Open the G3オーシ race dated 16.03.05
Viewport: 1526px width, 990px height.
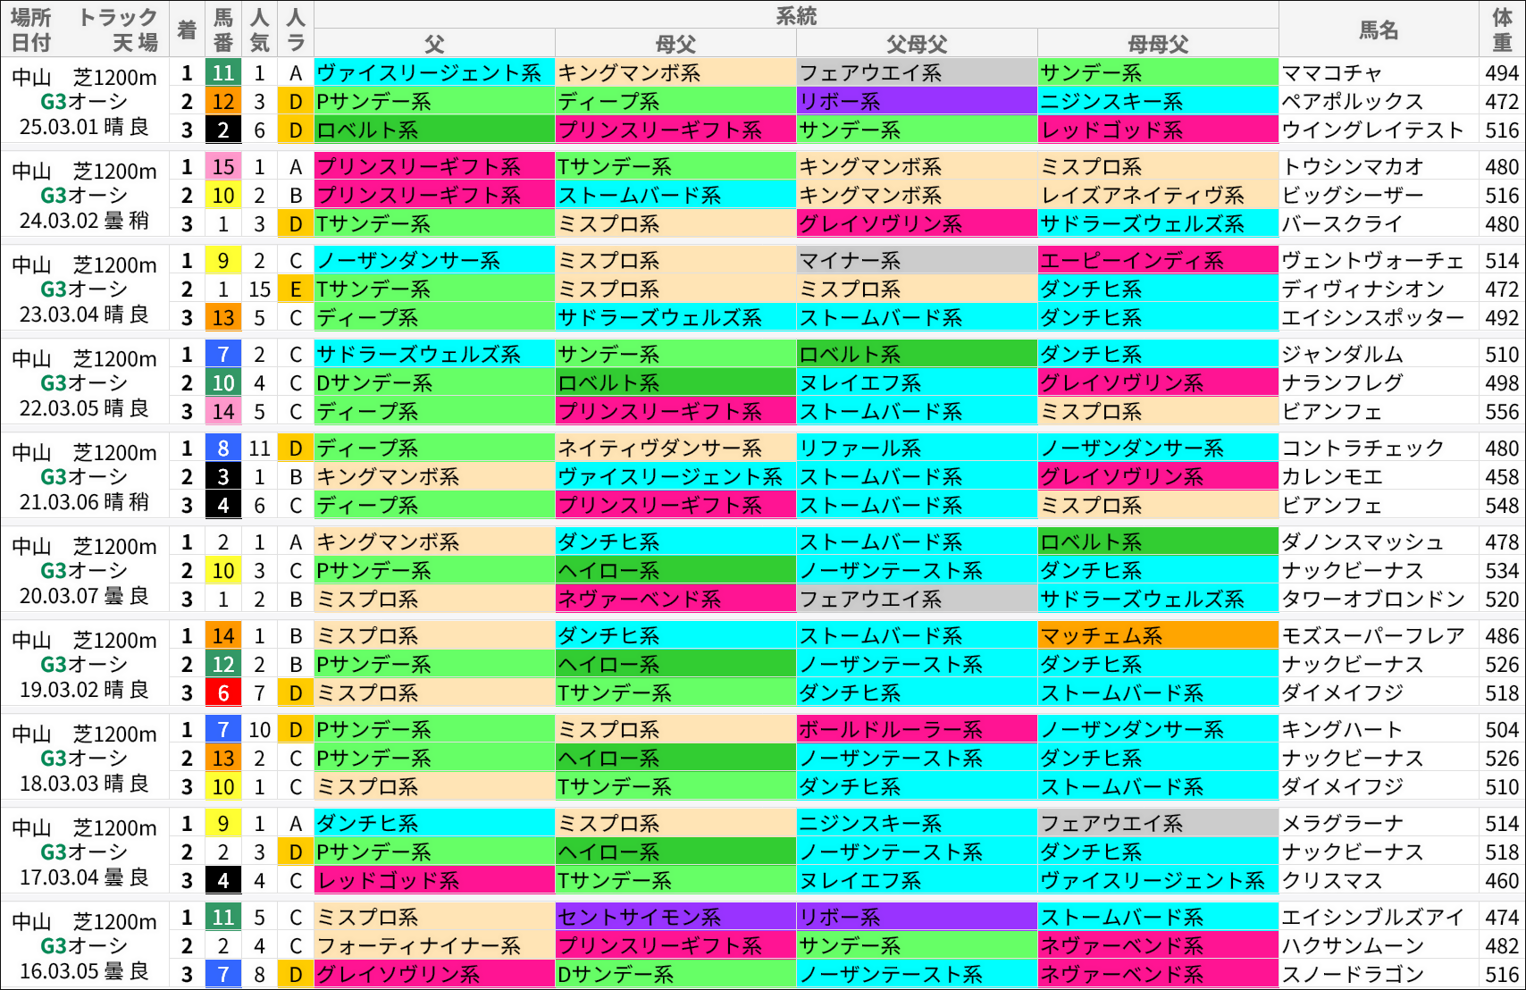pos(85,945)
